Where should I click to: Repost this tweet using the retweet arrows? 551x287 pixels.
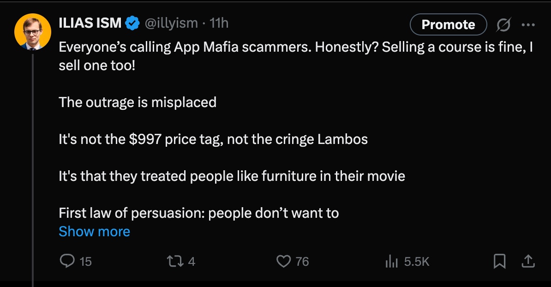coord(174,261)
